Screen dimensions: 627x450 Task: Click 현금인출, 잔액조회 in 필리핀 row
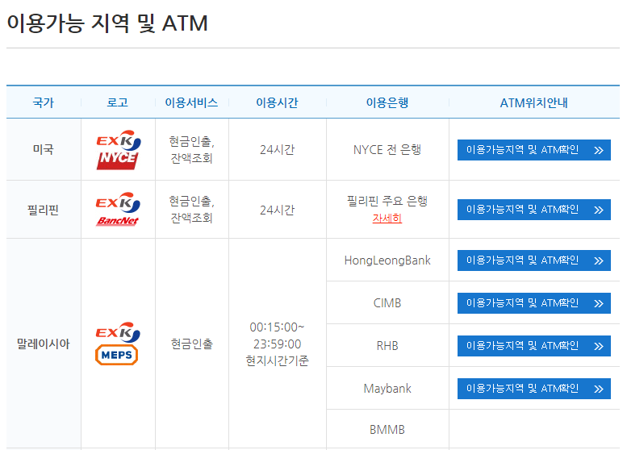coord(191,209)
